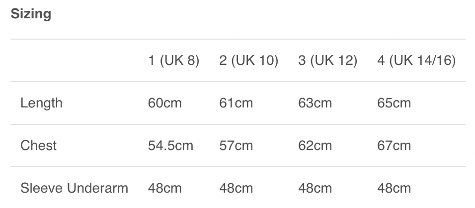The image size is (475, 208).
Task: Click 48cm sleeve value for size 1
Action: click(164, 188)
